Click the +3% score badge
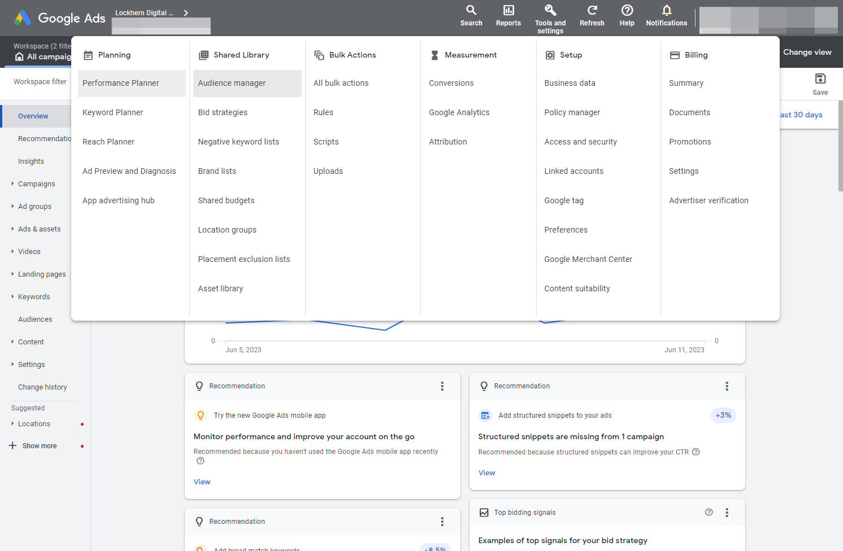This screenshot has height=551, width=843. [723, 416]
